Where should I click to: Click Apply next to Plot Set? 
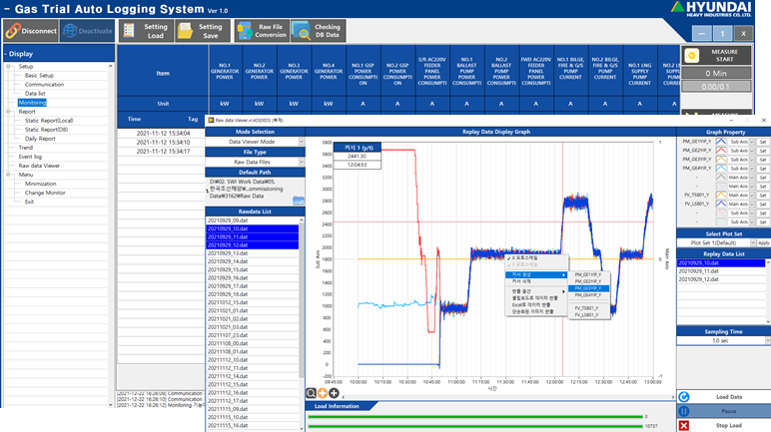pos(763,242)
